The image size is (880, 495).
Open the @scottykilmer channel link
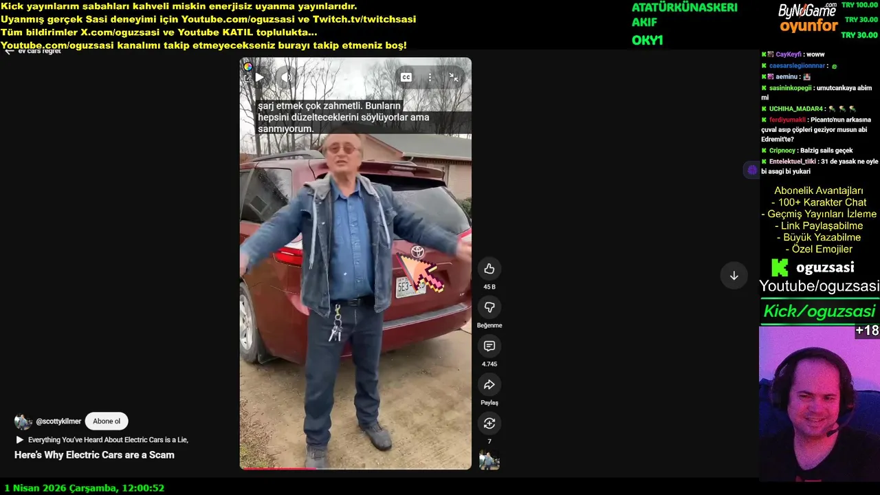58,421
